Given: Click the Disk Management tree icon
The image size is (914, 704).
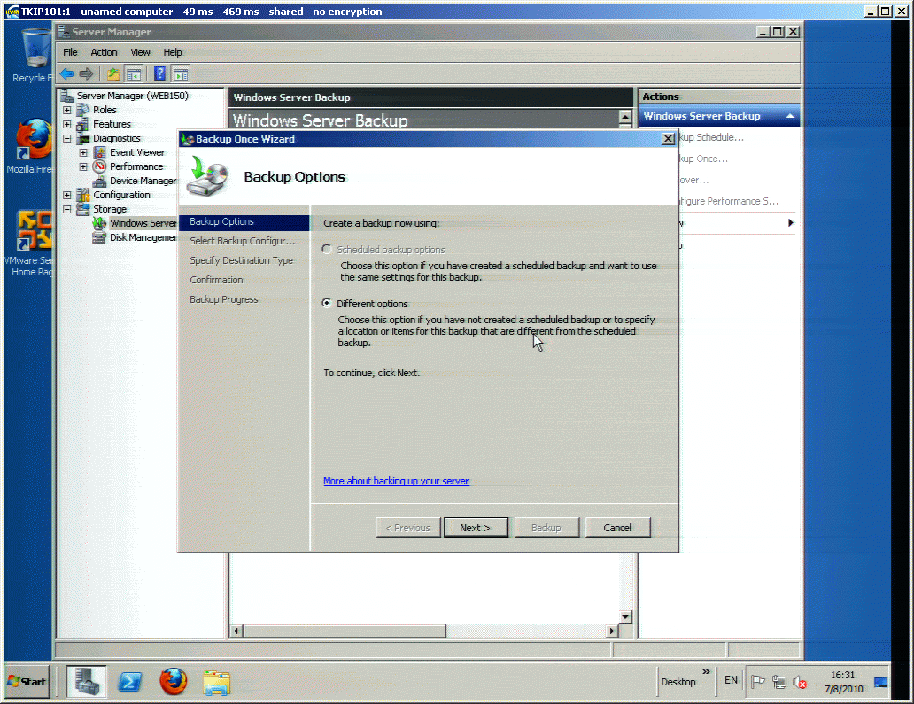Looking at the screenshot, I should coord(100,237).
